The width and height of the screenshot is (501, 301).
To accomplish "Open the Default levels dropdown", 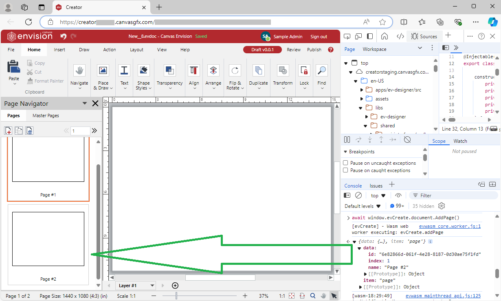I will [363, 206].
